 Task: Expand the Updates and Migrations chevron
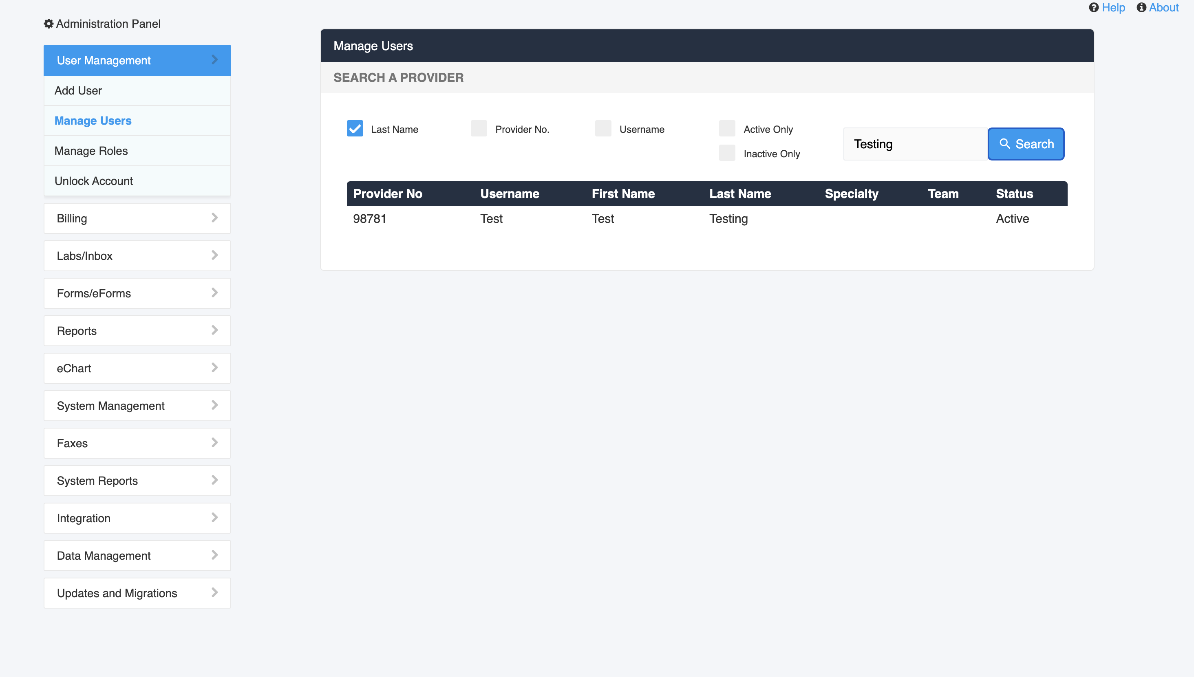(x=214, y=592)
